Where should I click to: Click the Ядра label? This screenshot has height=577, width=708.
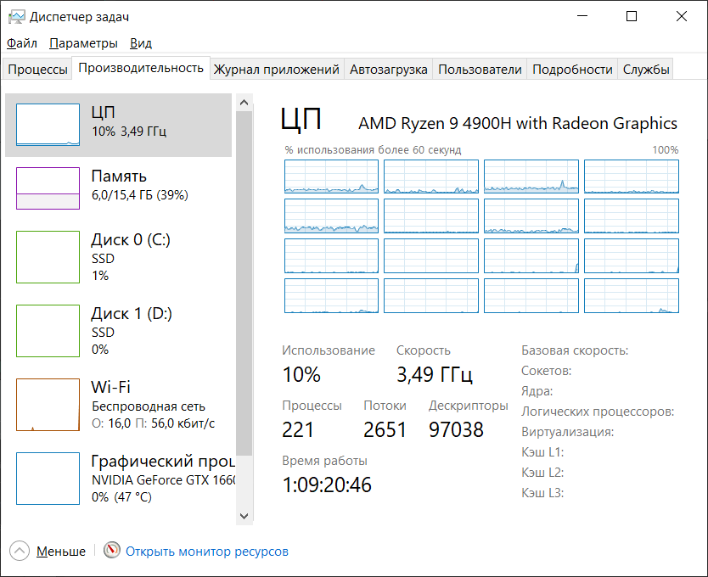pos(537,391)
